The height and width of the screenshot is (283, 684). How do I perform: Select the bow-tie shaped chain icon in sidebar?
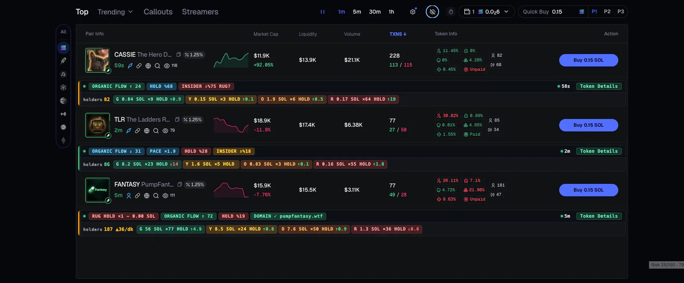point(63,114)
